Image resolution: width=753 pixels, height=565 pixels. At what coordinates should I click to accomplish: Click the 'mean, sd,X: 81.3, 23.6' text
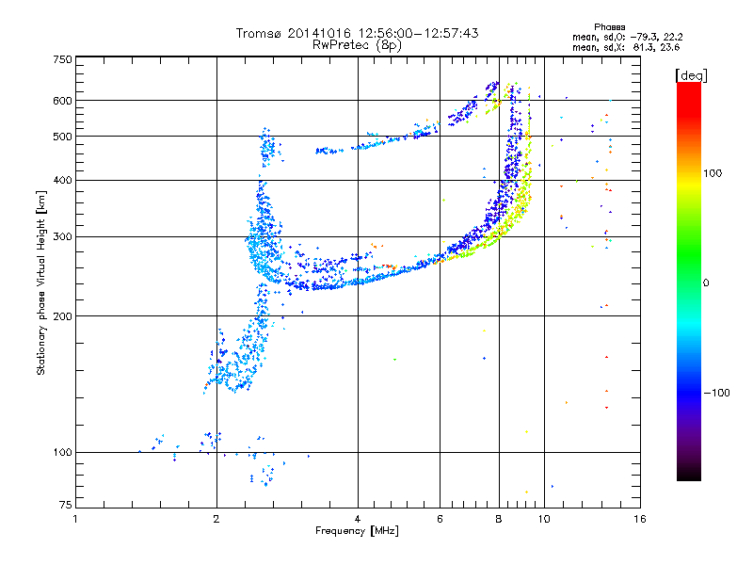[x=626, y=47]
